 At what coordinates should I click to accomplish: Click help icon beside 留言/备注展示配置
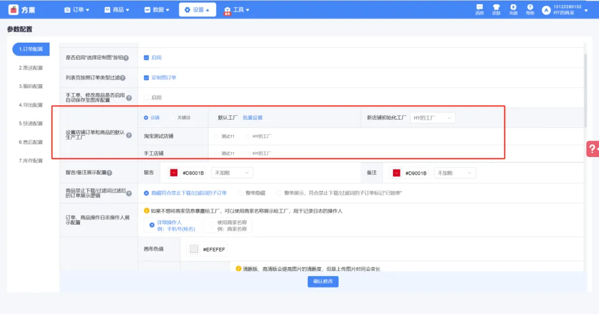109,173
